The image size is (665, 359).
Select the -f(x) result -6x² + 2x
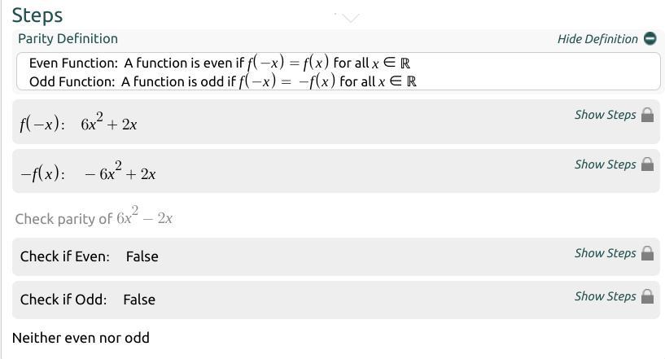point(120,173)
